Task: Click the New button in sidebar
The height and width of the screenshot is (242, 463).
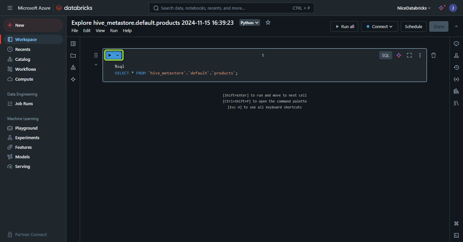Action: [33, 25]
